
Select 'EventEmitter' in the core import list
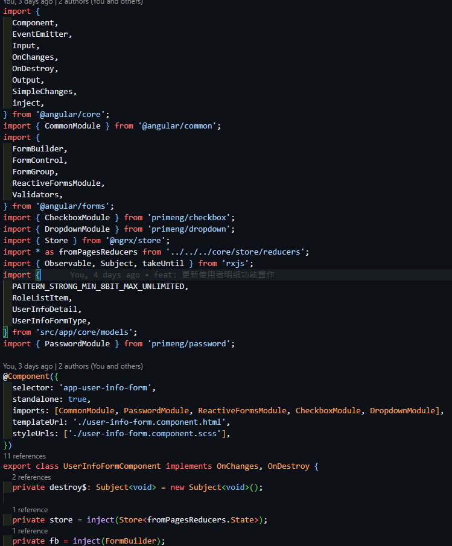40,34
